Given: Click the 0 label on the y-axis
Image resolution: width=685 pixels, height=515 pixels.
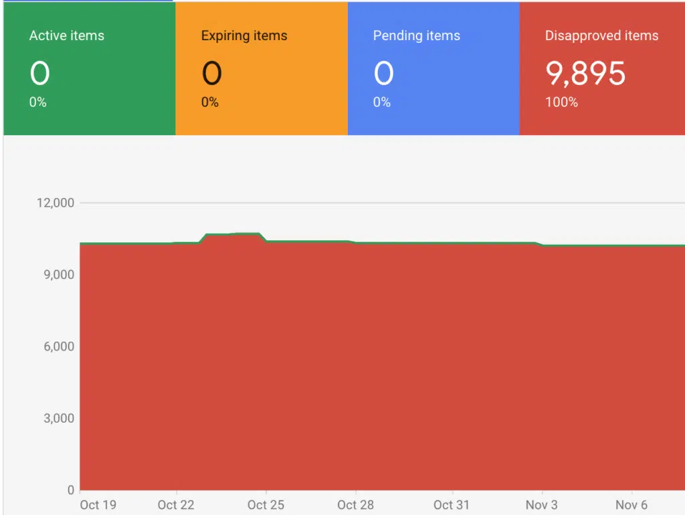Looking at the screenshot, I should point(70,490).
